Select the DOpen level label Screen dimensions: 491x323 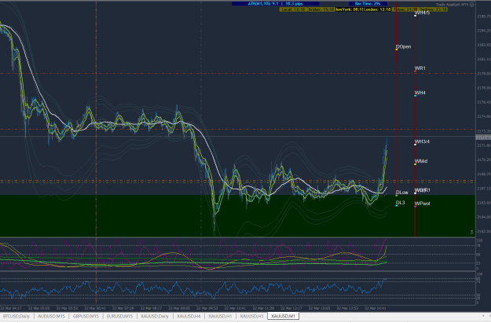(403, 46)
